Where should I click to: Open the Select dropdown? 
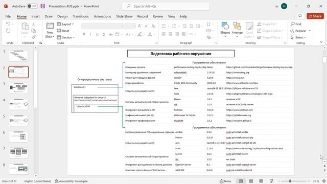298,37
